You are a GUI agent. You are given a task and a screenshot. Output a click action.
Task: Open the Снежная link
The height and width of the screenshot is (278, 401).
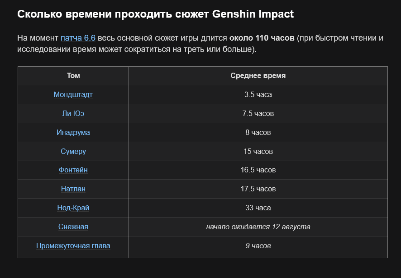(x=73, y=227)
